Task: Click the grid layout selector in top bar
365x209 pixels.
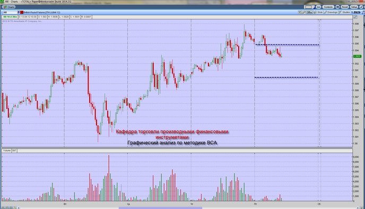Action: pyautogui.click(x=309, y=7)
